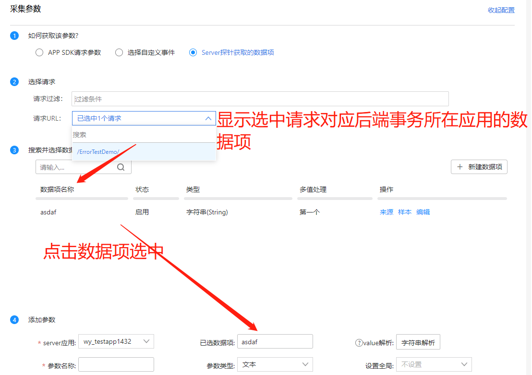The image size is (532, 375).
Task: Collapse the 请求URL dropdown chevron
Action: pyautogui.click(x=208, y=118)
